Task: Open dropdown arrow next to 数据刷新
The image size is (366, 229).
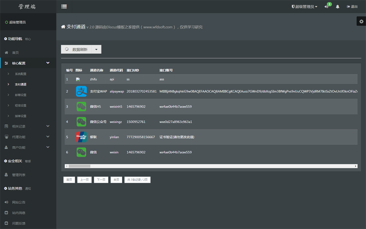Action: [x=96, y=50]
